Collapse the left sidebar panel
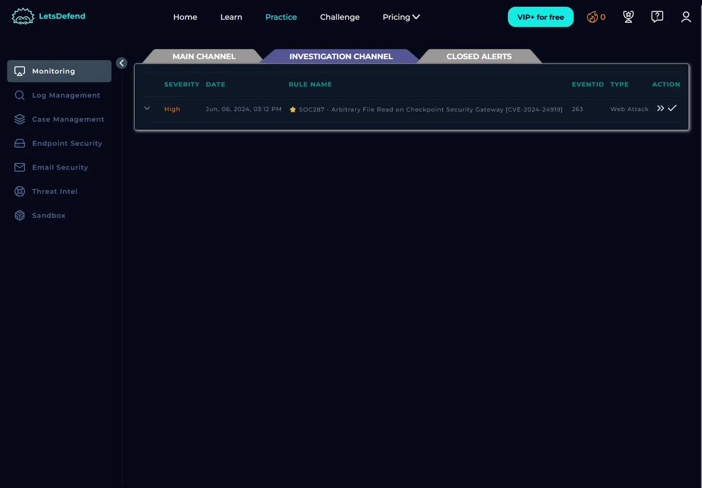 coord(122,63)
